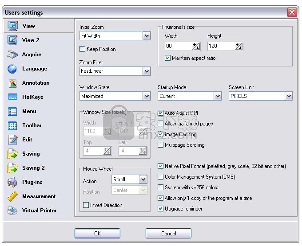The width and height of the screenshot is (302, 246).
Task: Toggle Allow only 1 copy of program
Action: point(160,198)
